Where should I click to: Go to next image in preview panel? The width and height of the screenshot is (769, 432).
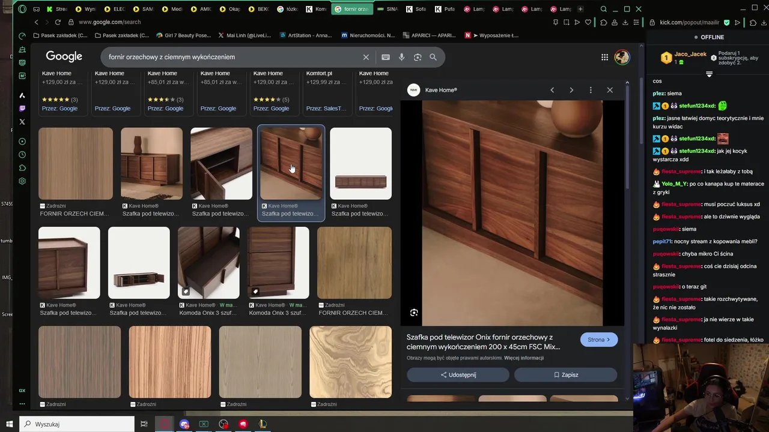(x=571, y=90)
